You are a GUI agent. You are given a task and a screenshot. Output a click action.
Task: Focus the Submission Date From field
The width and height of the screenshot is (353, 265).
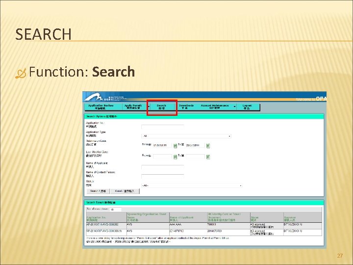click(x=163, y=145)
